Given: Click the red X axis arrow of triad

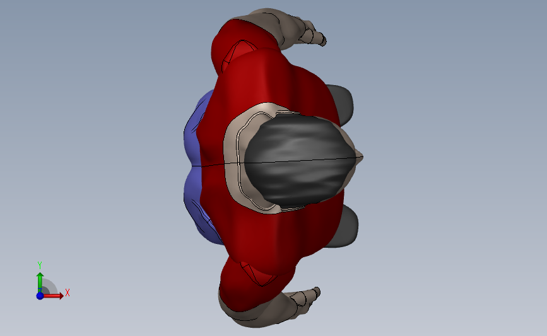Looking at the screenshot, I should point(53,296).
